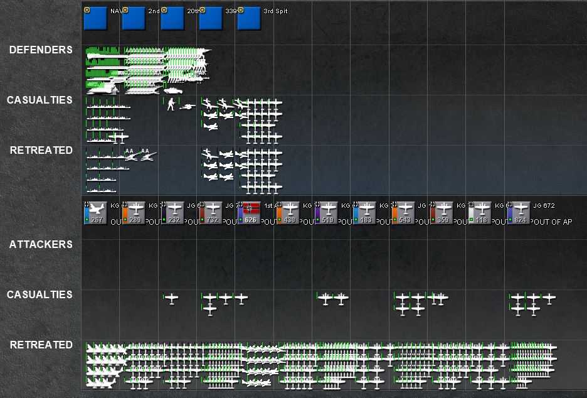Click the 2nd defender unit blue counter
587x398 pixels.
pyautogui.click(x=134, y=18)
